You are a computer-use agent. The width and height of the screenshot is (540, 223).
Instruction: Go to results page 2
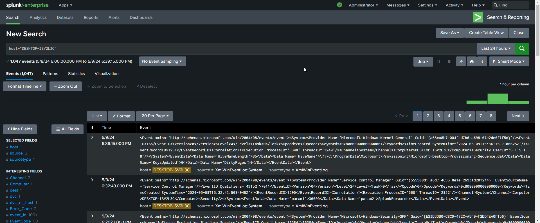tap(428, 116)
